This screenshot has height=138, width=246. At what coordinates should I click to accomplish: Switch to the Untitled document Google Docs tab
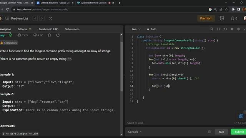point(55,3)
